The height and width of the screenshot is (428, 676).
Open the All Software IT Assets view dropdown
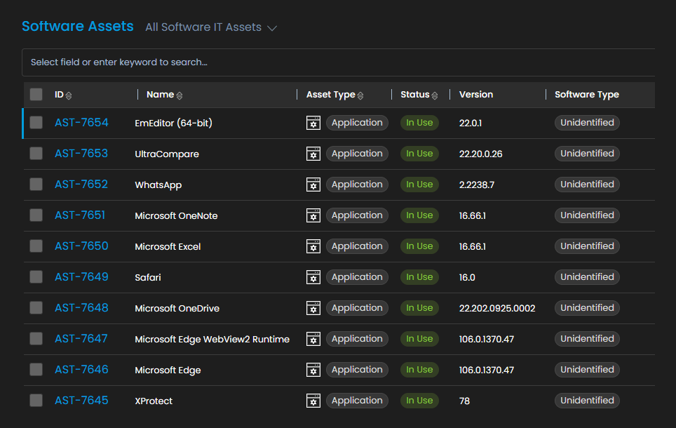click(211, 27)
